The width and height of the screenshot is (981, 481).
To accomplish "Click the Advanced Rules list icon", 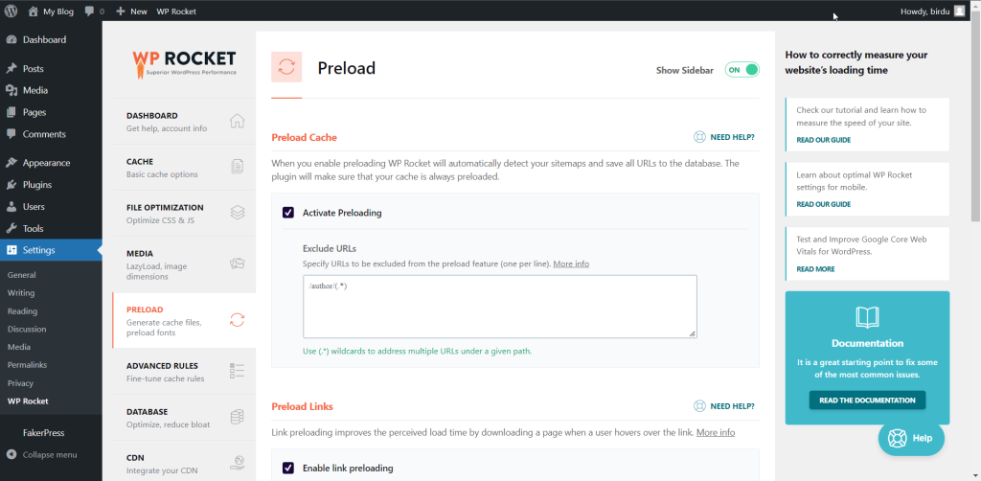I will coord(238,370).
